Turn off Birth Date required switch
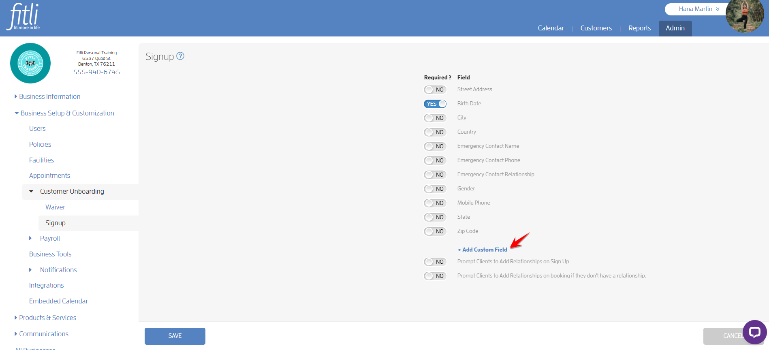The image size is (769, 350). point(435,104)
